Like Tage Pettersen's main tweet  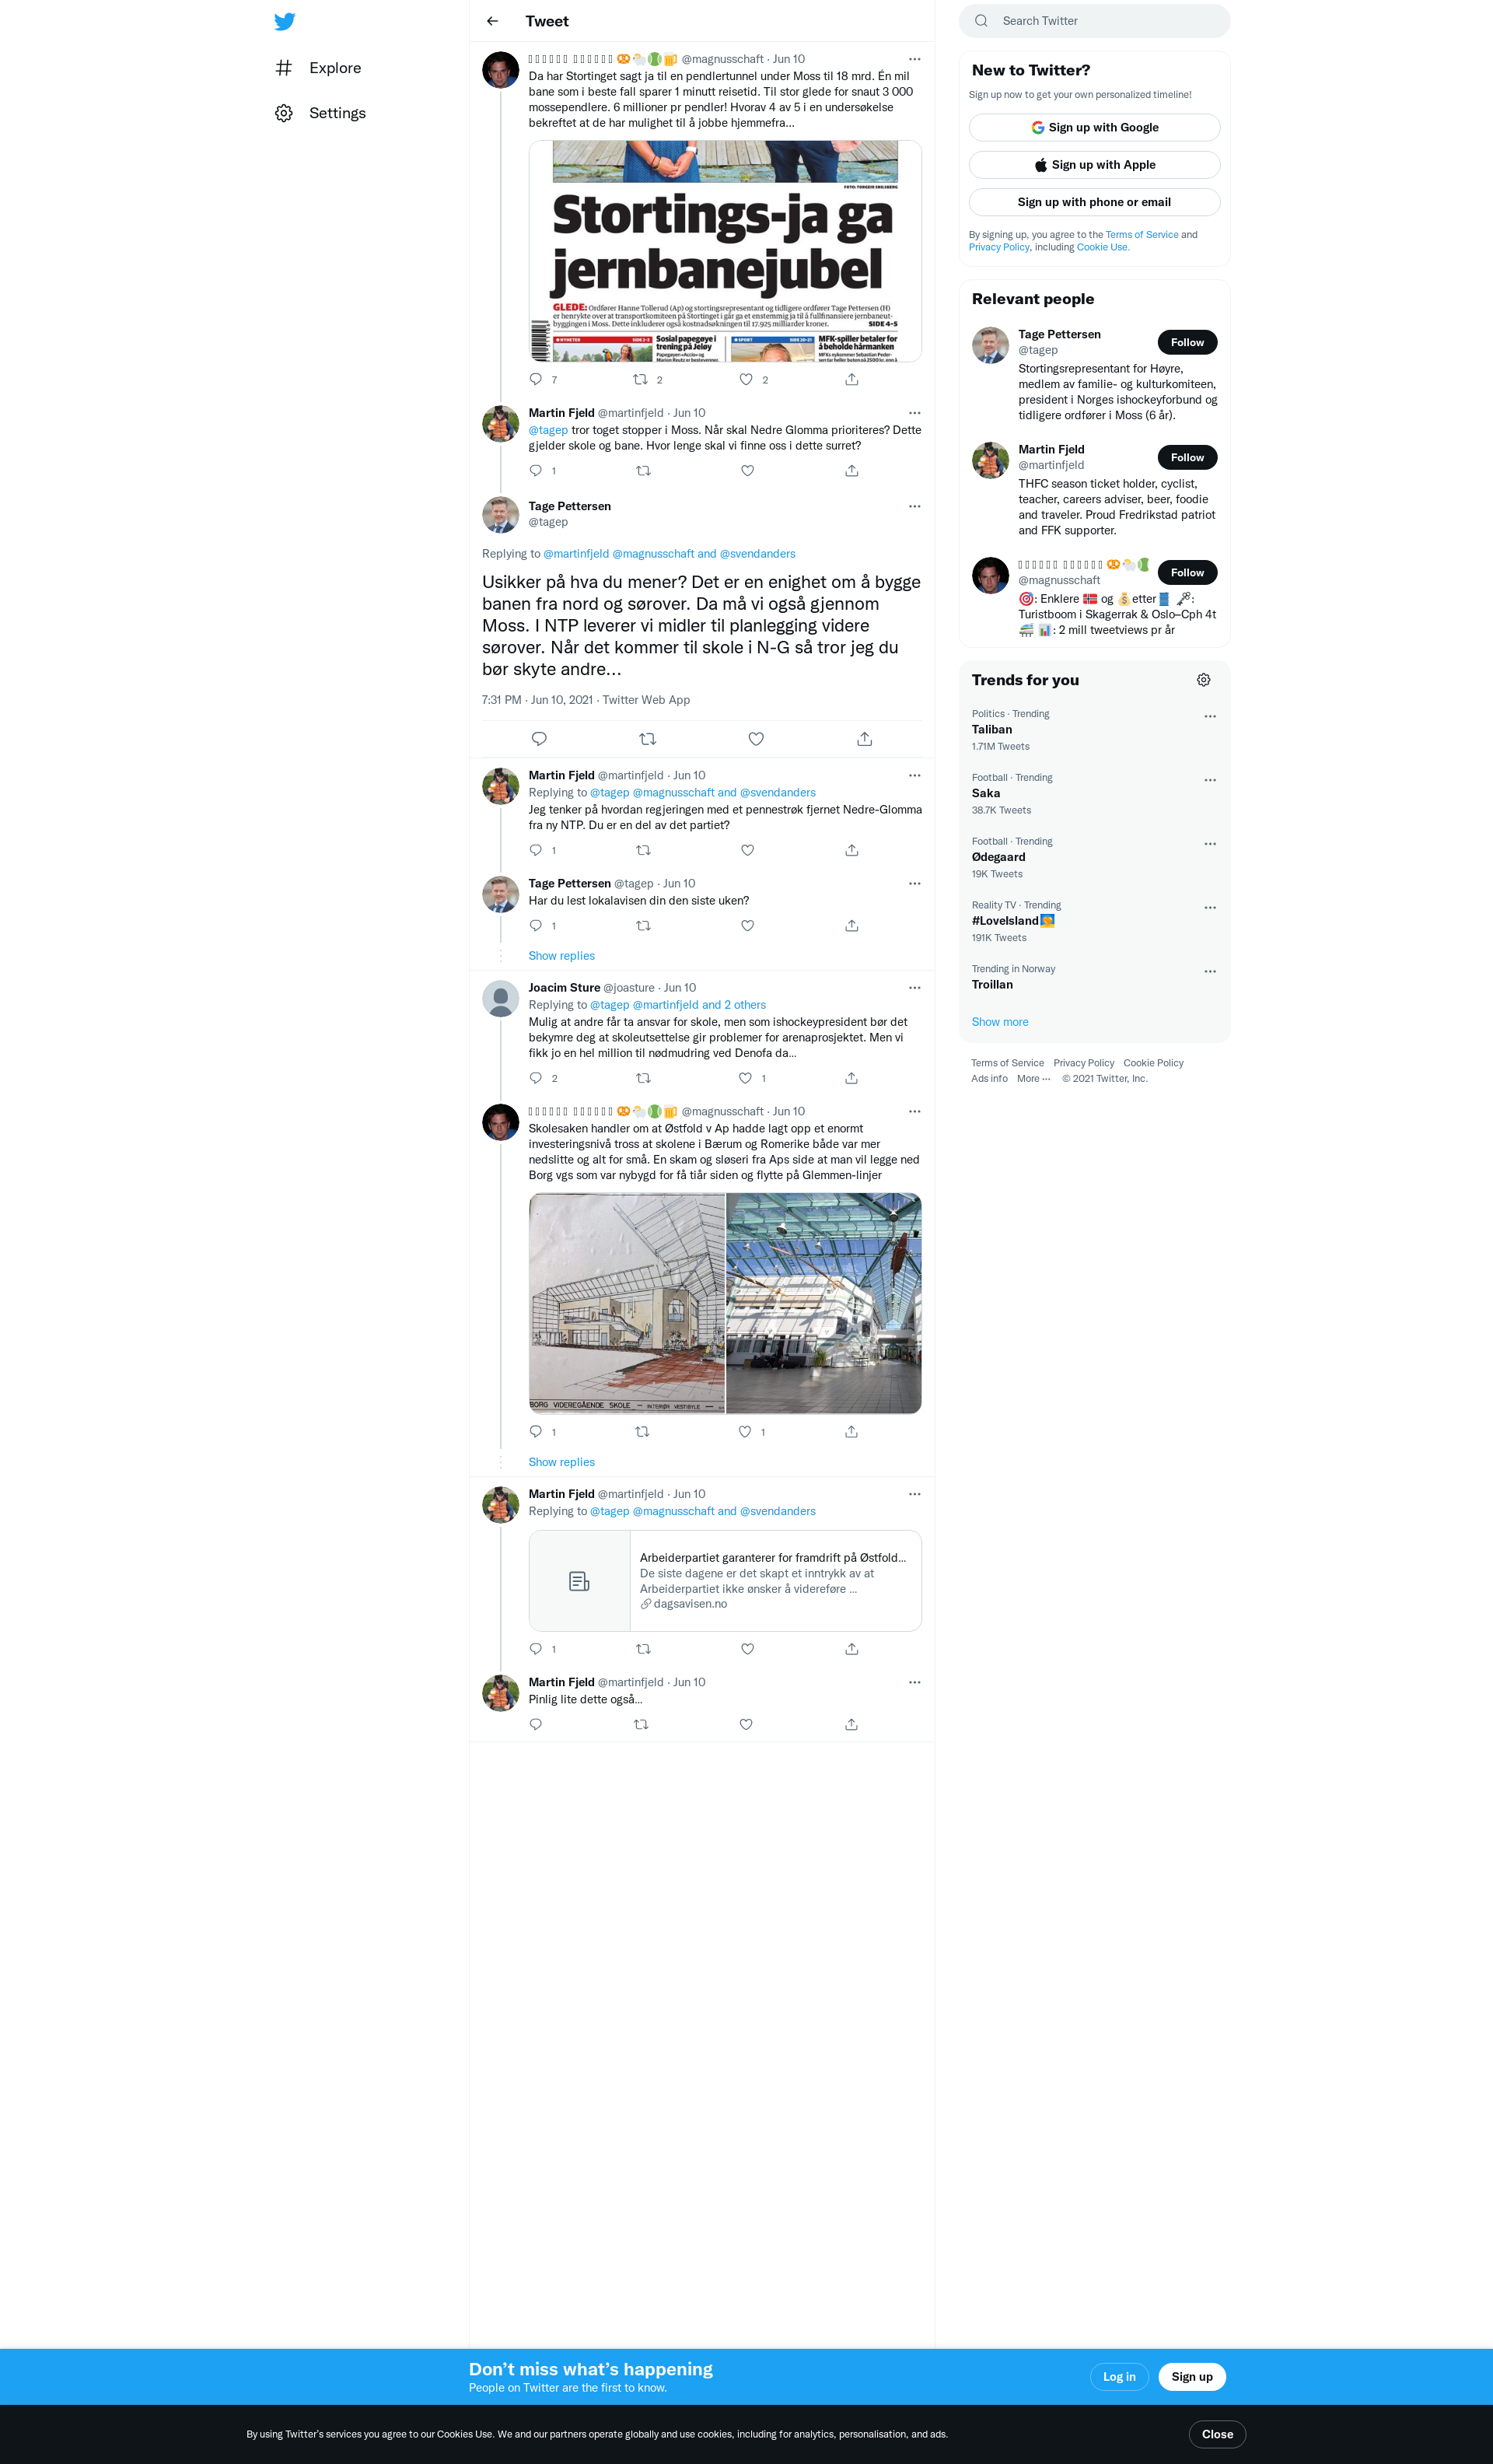click(x=756, y=739)
